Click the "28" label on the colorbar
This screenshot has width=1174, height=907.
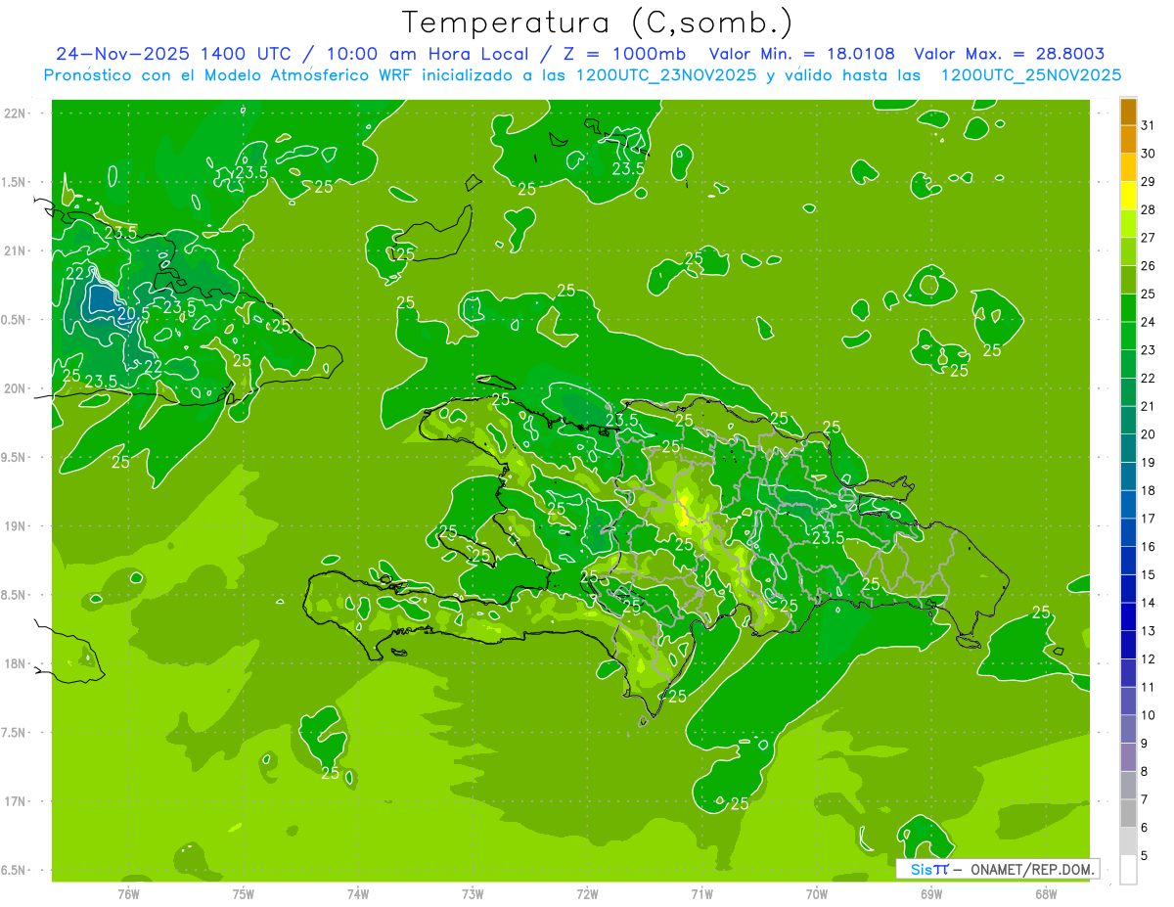(x=1149, y=209)
